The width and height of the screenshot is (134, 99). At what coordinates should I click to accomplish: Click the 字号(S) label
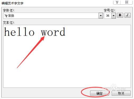point(110,10)
